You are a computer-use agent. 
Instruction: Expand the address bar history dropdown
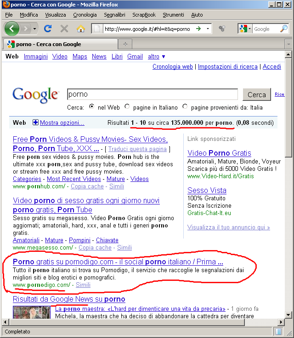[x=208, y=29]
